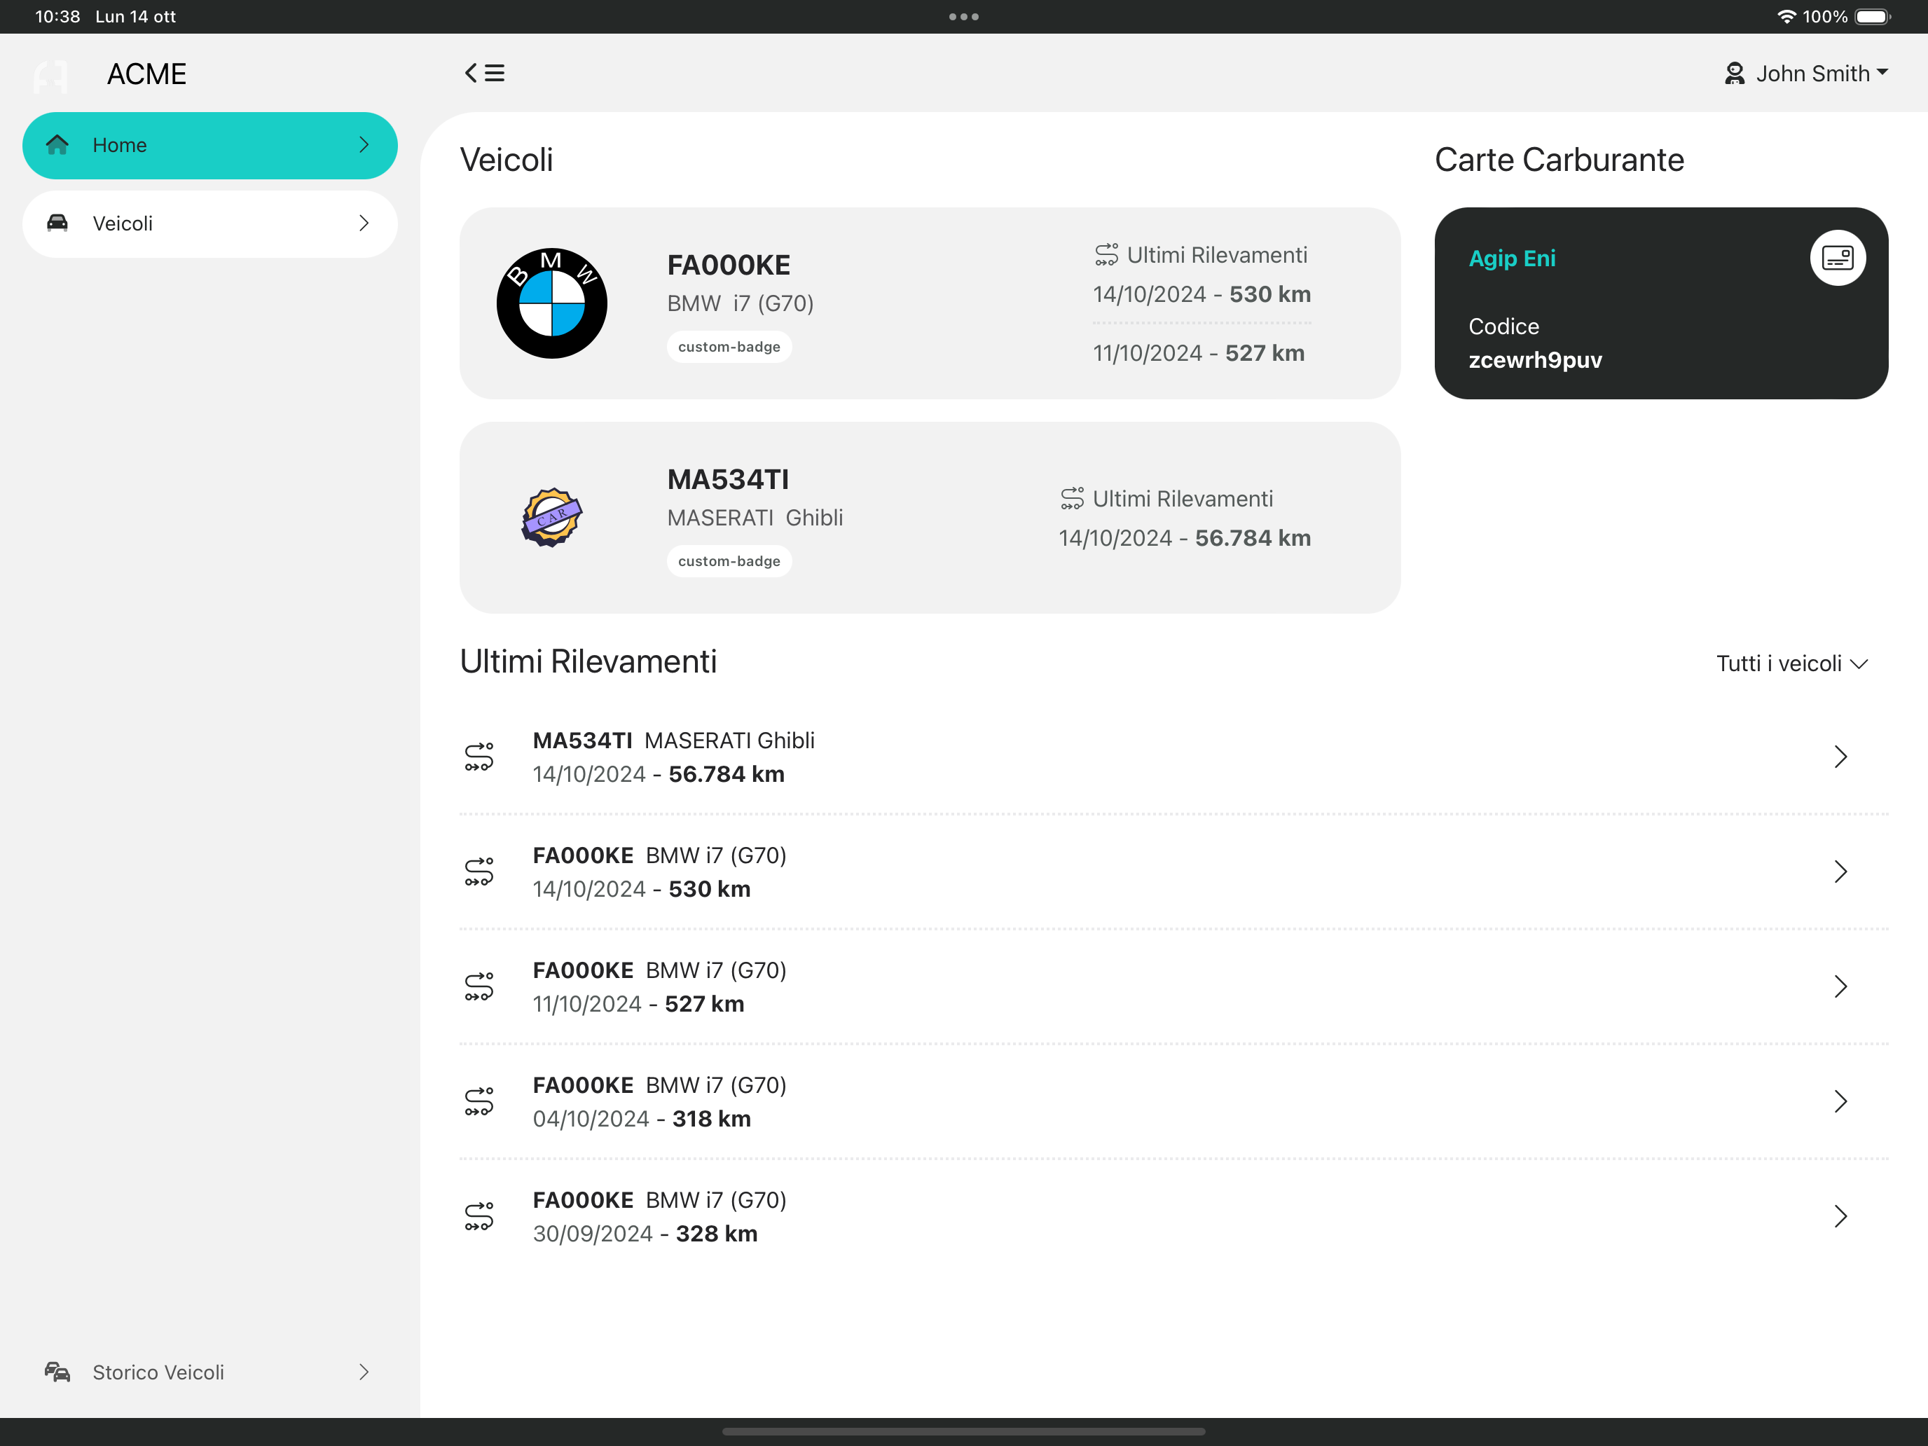Click the chevron on the Veicoli sidebar item
The width and height of the screenshot is (1928, 1446).
(x=364, y=223)
